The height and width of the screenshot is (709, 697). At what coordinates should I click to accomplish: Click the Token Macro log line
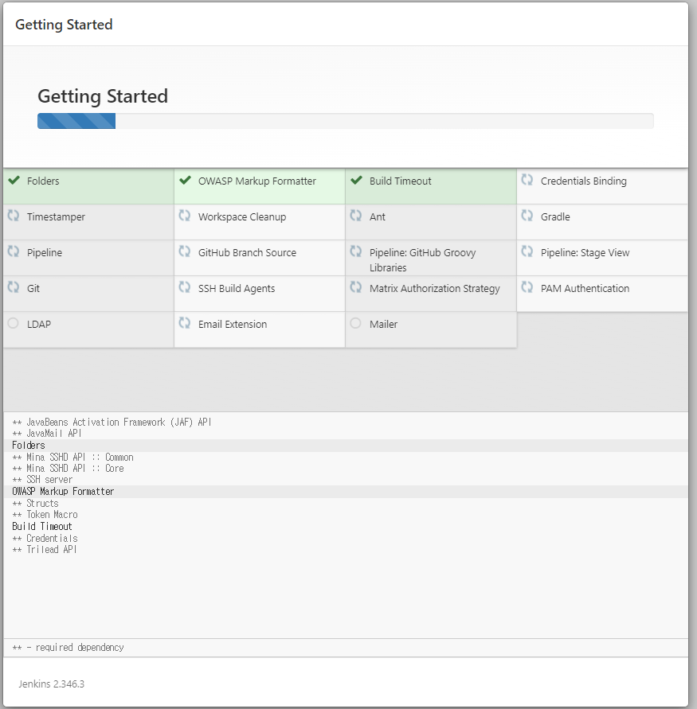click(45, 515)
